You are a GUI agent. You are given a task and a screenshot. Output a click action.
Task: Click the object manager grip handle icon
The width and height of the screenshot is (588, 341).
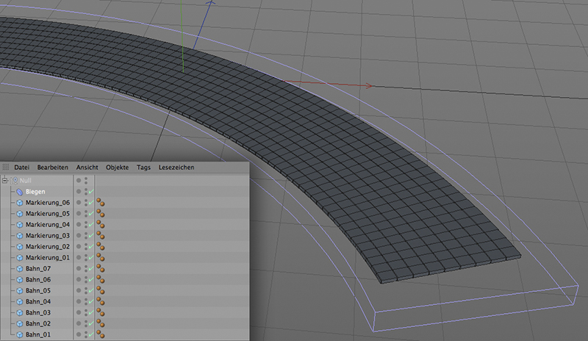7,168
